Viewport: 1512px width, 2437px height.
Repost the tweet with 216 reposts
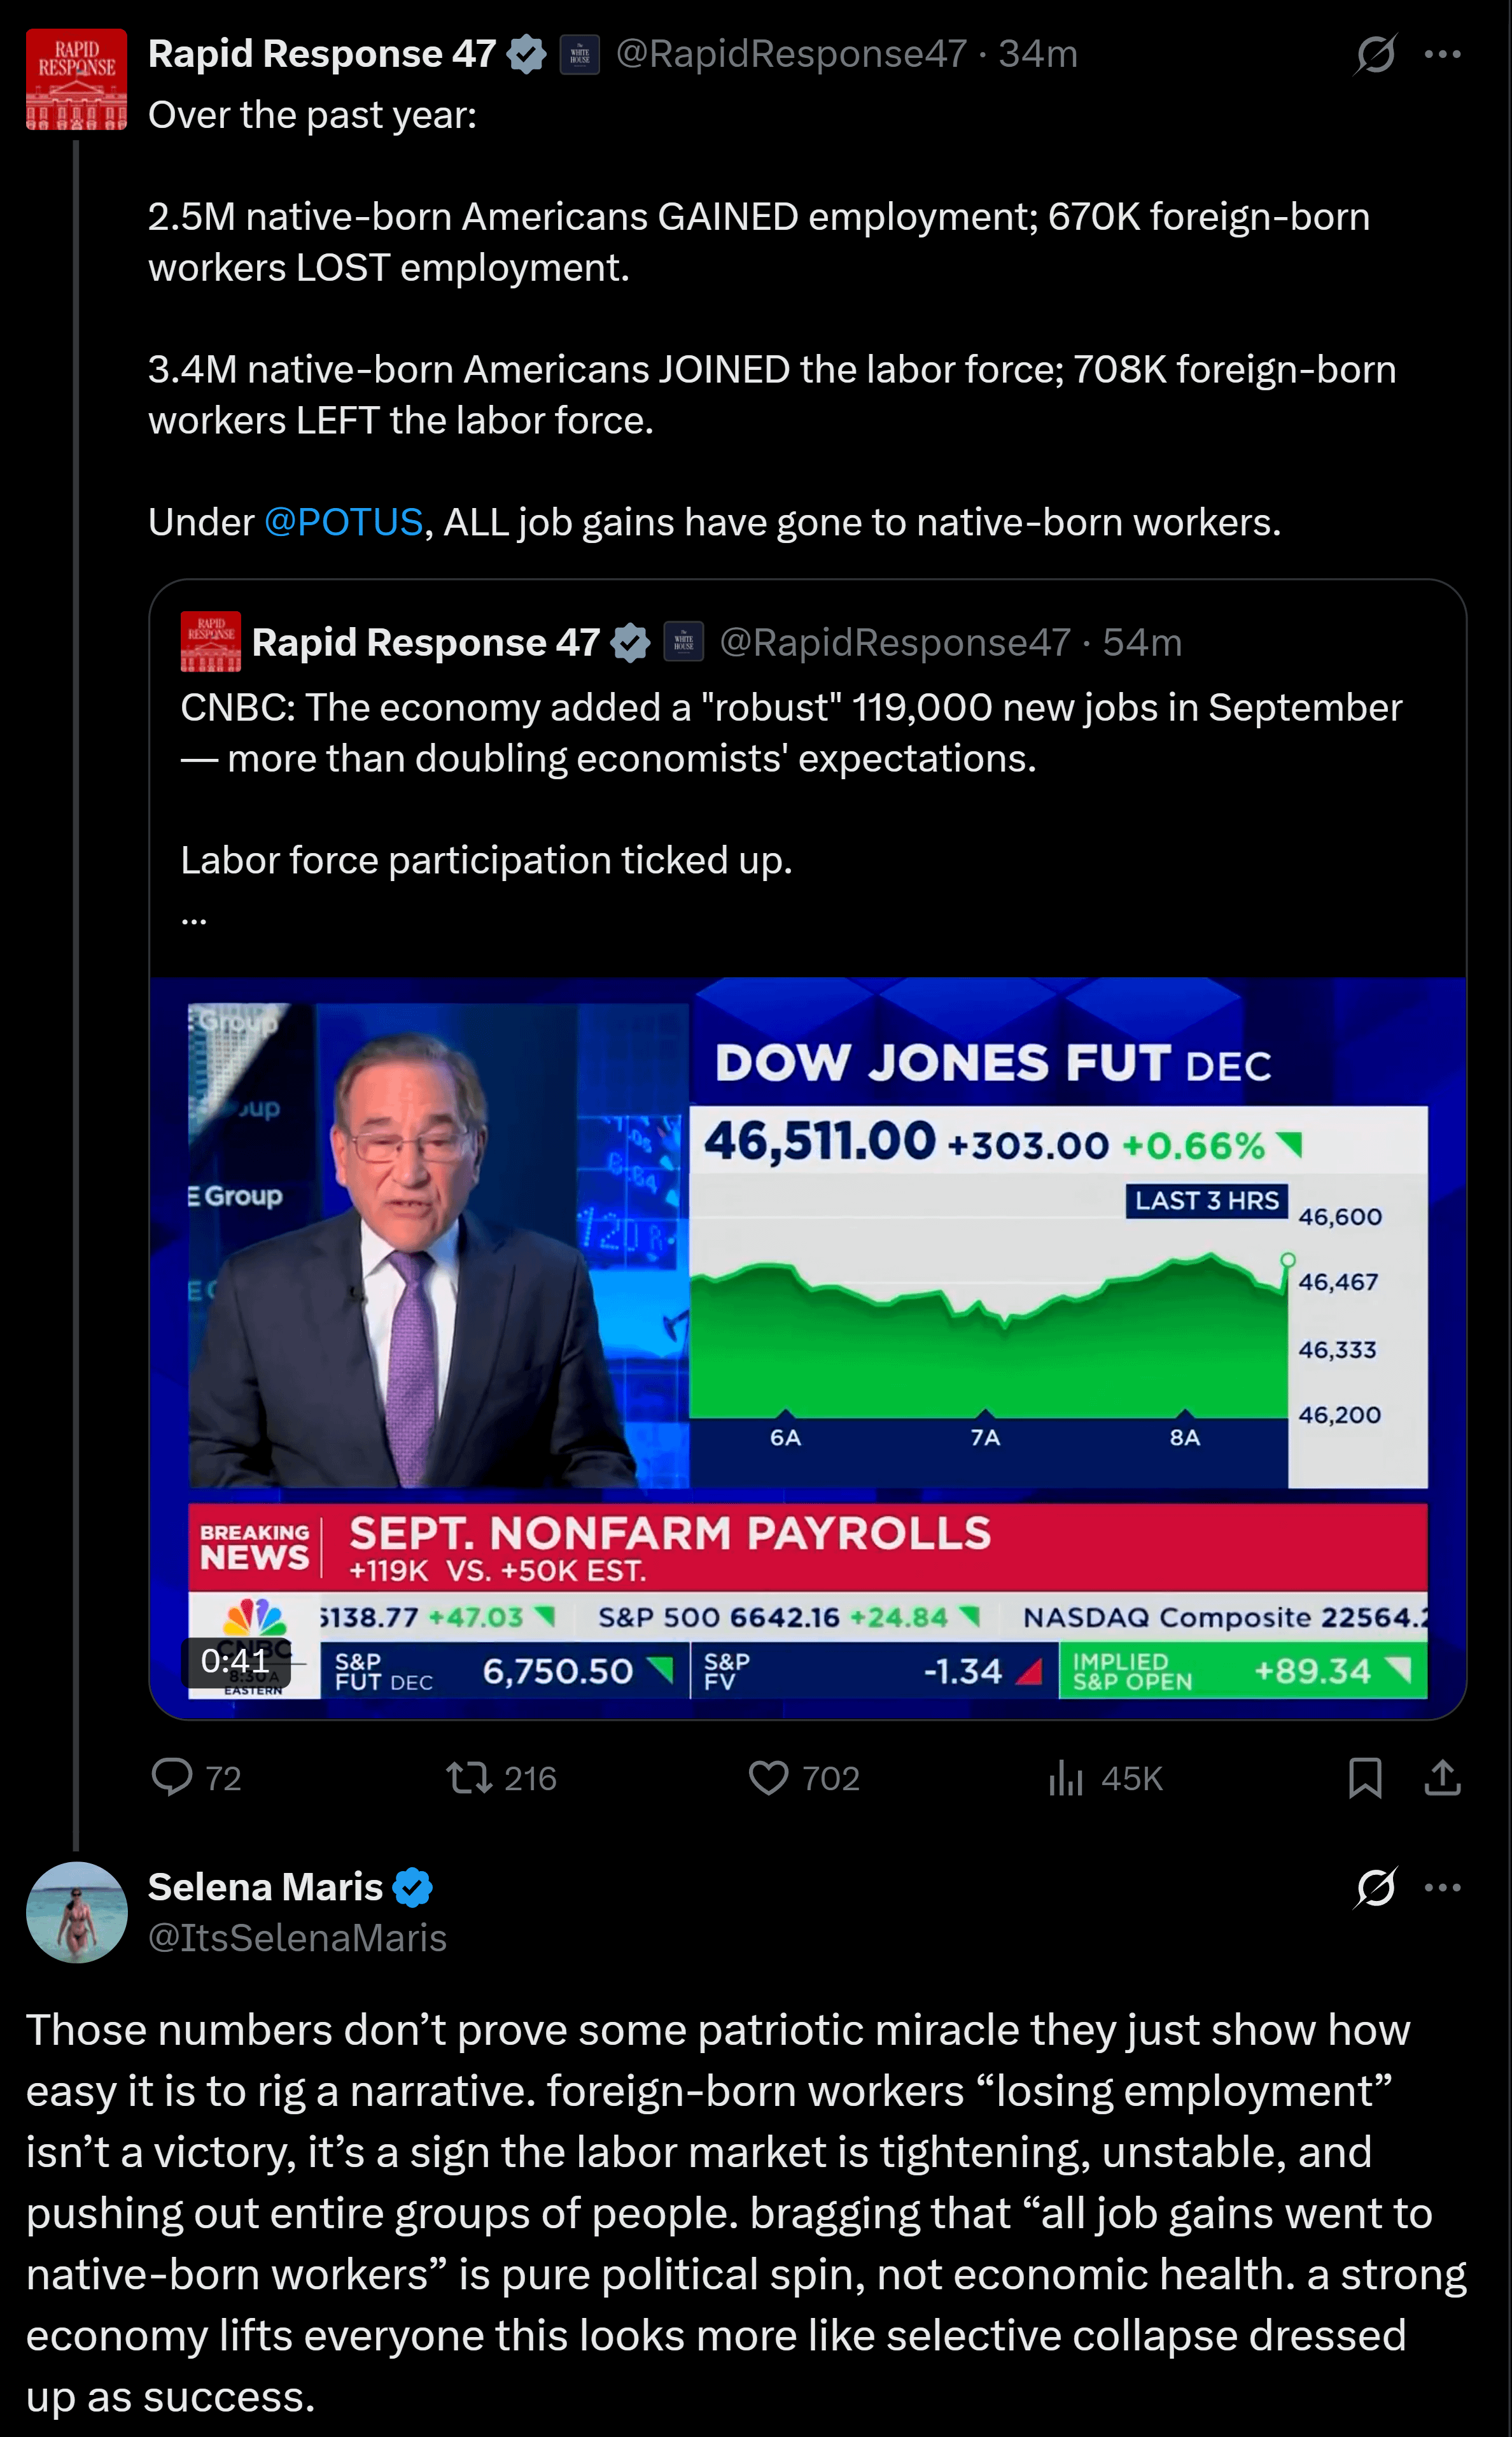[x=468, y=1777]
